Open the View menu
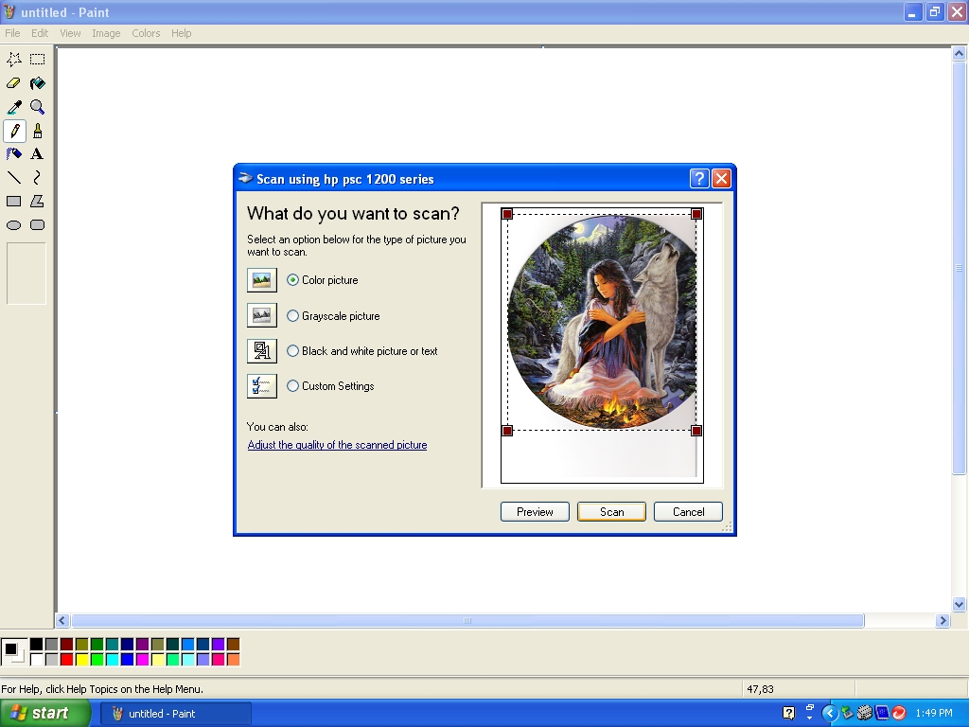This screenshot has width=969, height=727. pos(70,33)
